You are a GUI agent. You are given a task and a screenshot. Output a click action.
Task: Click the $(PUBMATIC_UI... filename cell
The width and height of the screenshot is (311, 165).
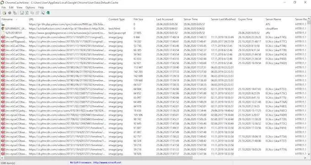click(x=16, y=28)
